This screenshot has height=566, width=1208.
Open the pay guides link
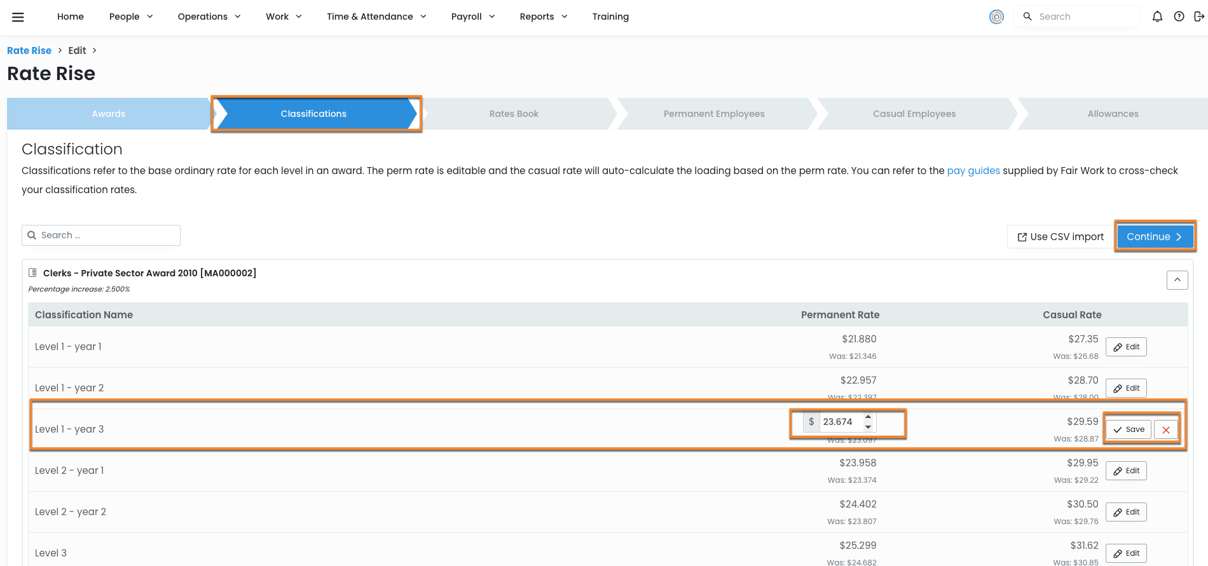click(x=973, y=171)
